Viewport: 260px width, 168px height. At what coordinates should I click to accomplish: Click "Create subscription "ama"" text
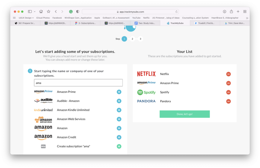click(x=73, y=146)
